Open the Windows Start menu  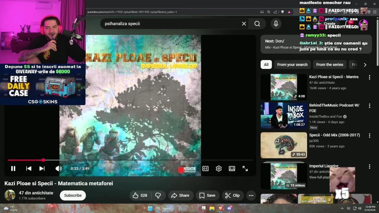click(150, 209)
